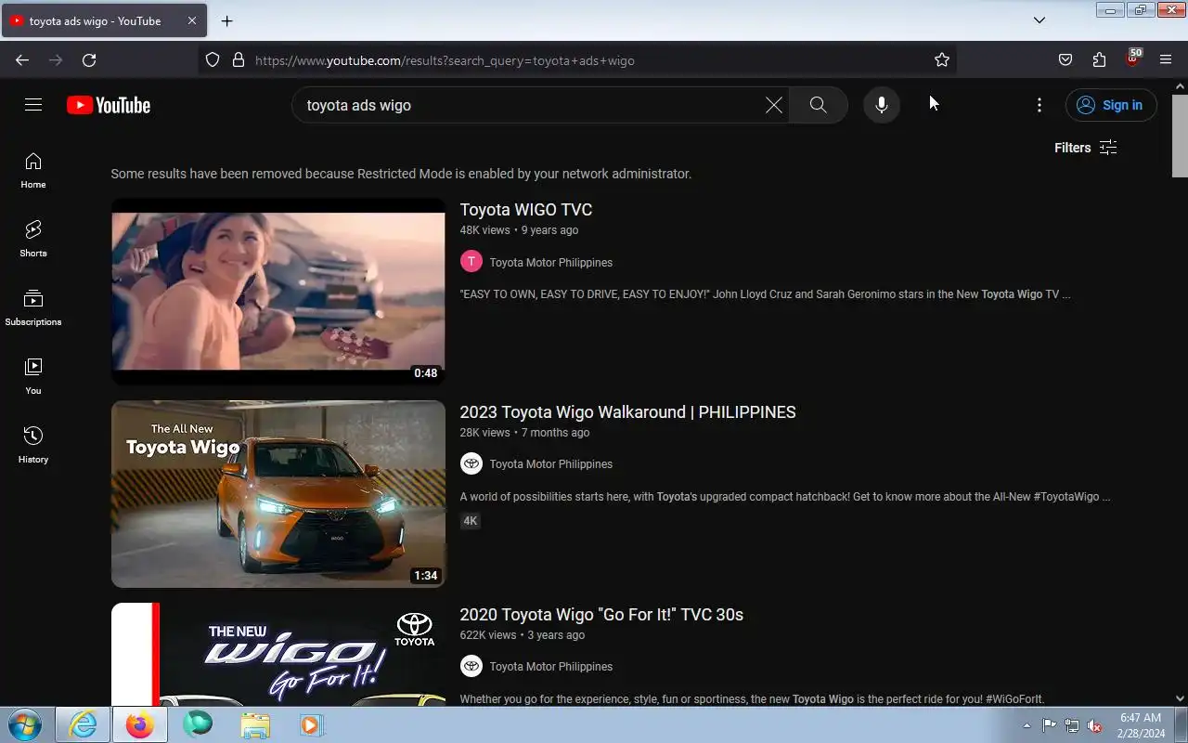The width and height of the screenshot is (1188, 743).
Task: Open the You section in sidebar
Action: 33,376
